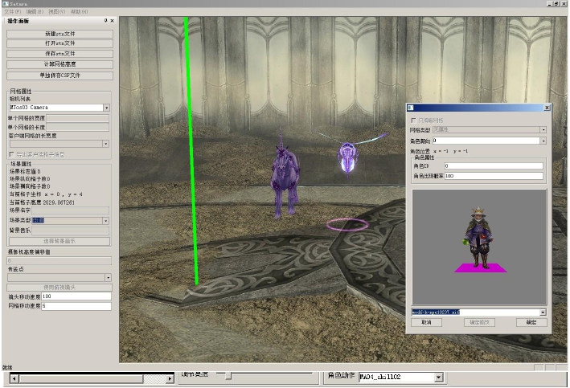Click the 场景名字 input field
This screenshot has width=570, height=388.
coord(70,210)
